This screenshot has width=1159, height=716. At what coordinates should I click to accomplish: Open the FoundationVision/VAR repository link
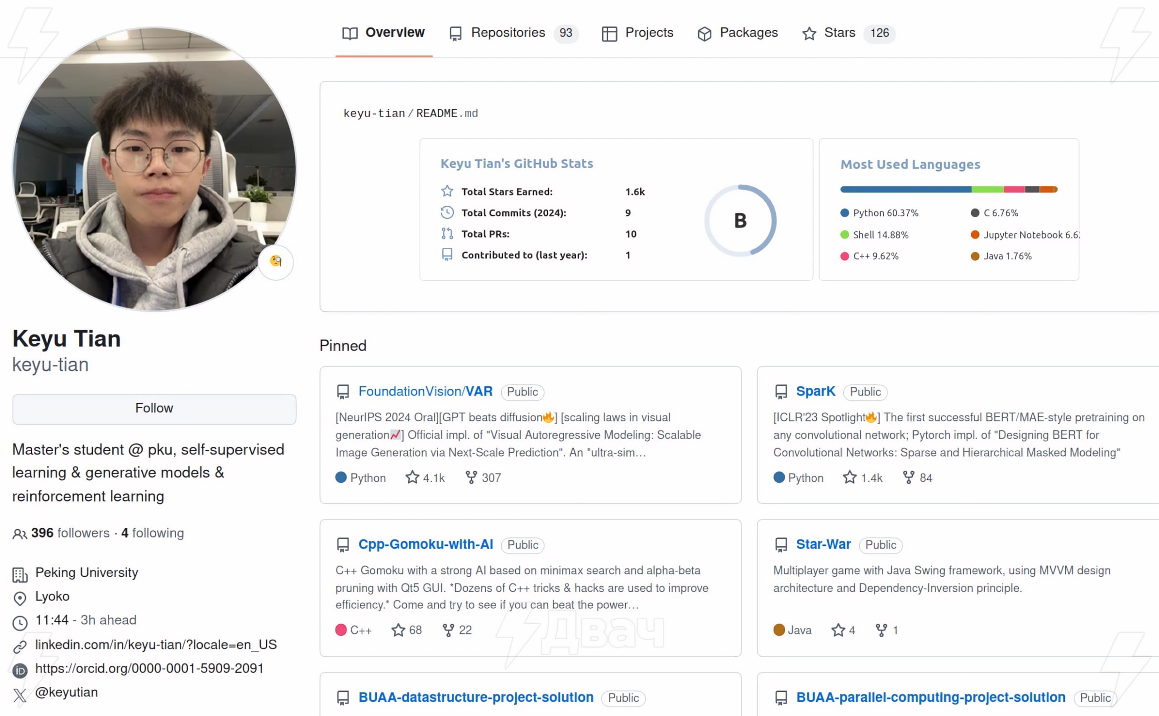pyautogui.click(x=425, y=391)
